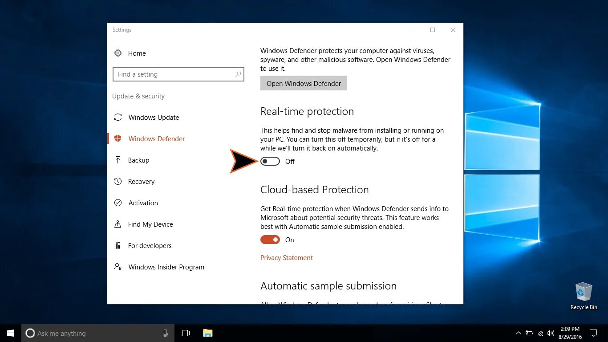The image size is (608, 342).
Task: Click the Recovery clock icon
Action: 118,181
